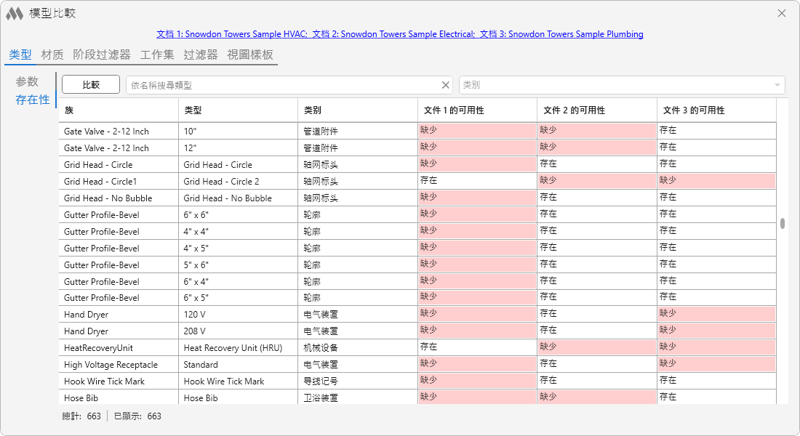Select the 参数 side tab
Viewport: 800px width, 436px height.
pyautogui.click(x=27, y=81)
